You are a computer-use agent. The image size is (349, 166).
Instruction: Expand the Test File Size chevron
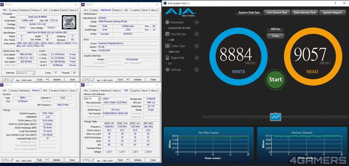point(197,34)
